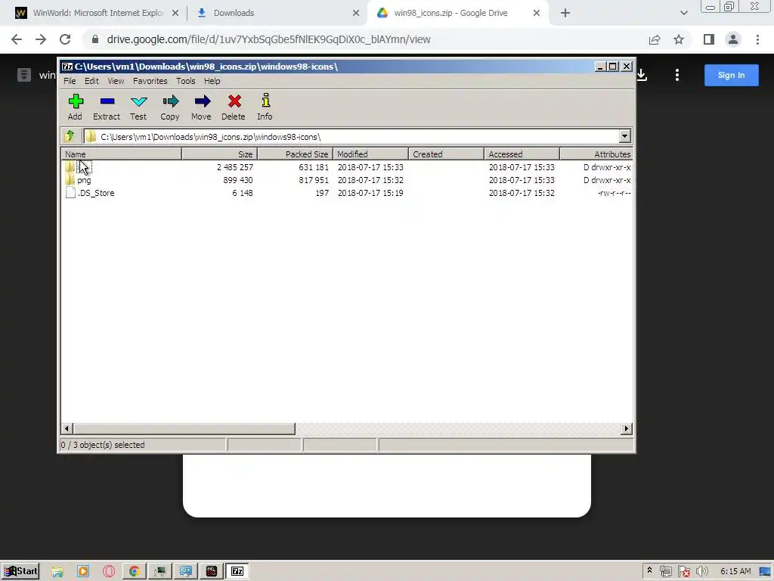Open the Help menu
774x581 pixels.
[212, 81]
